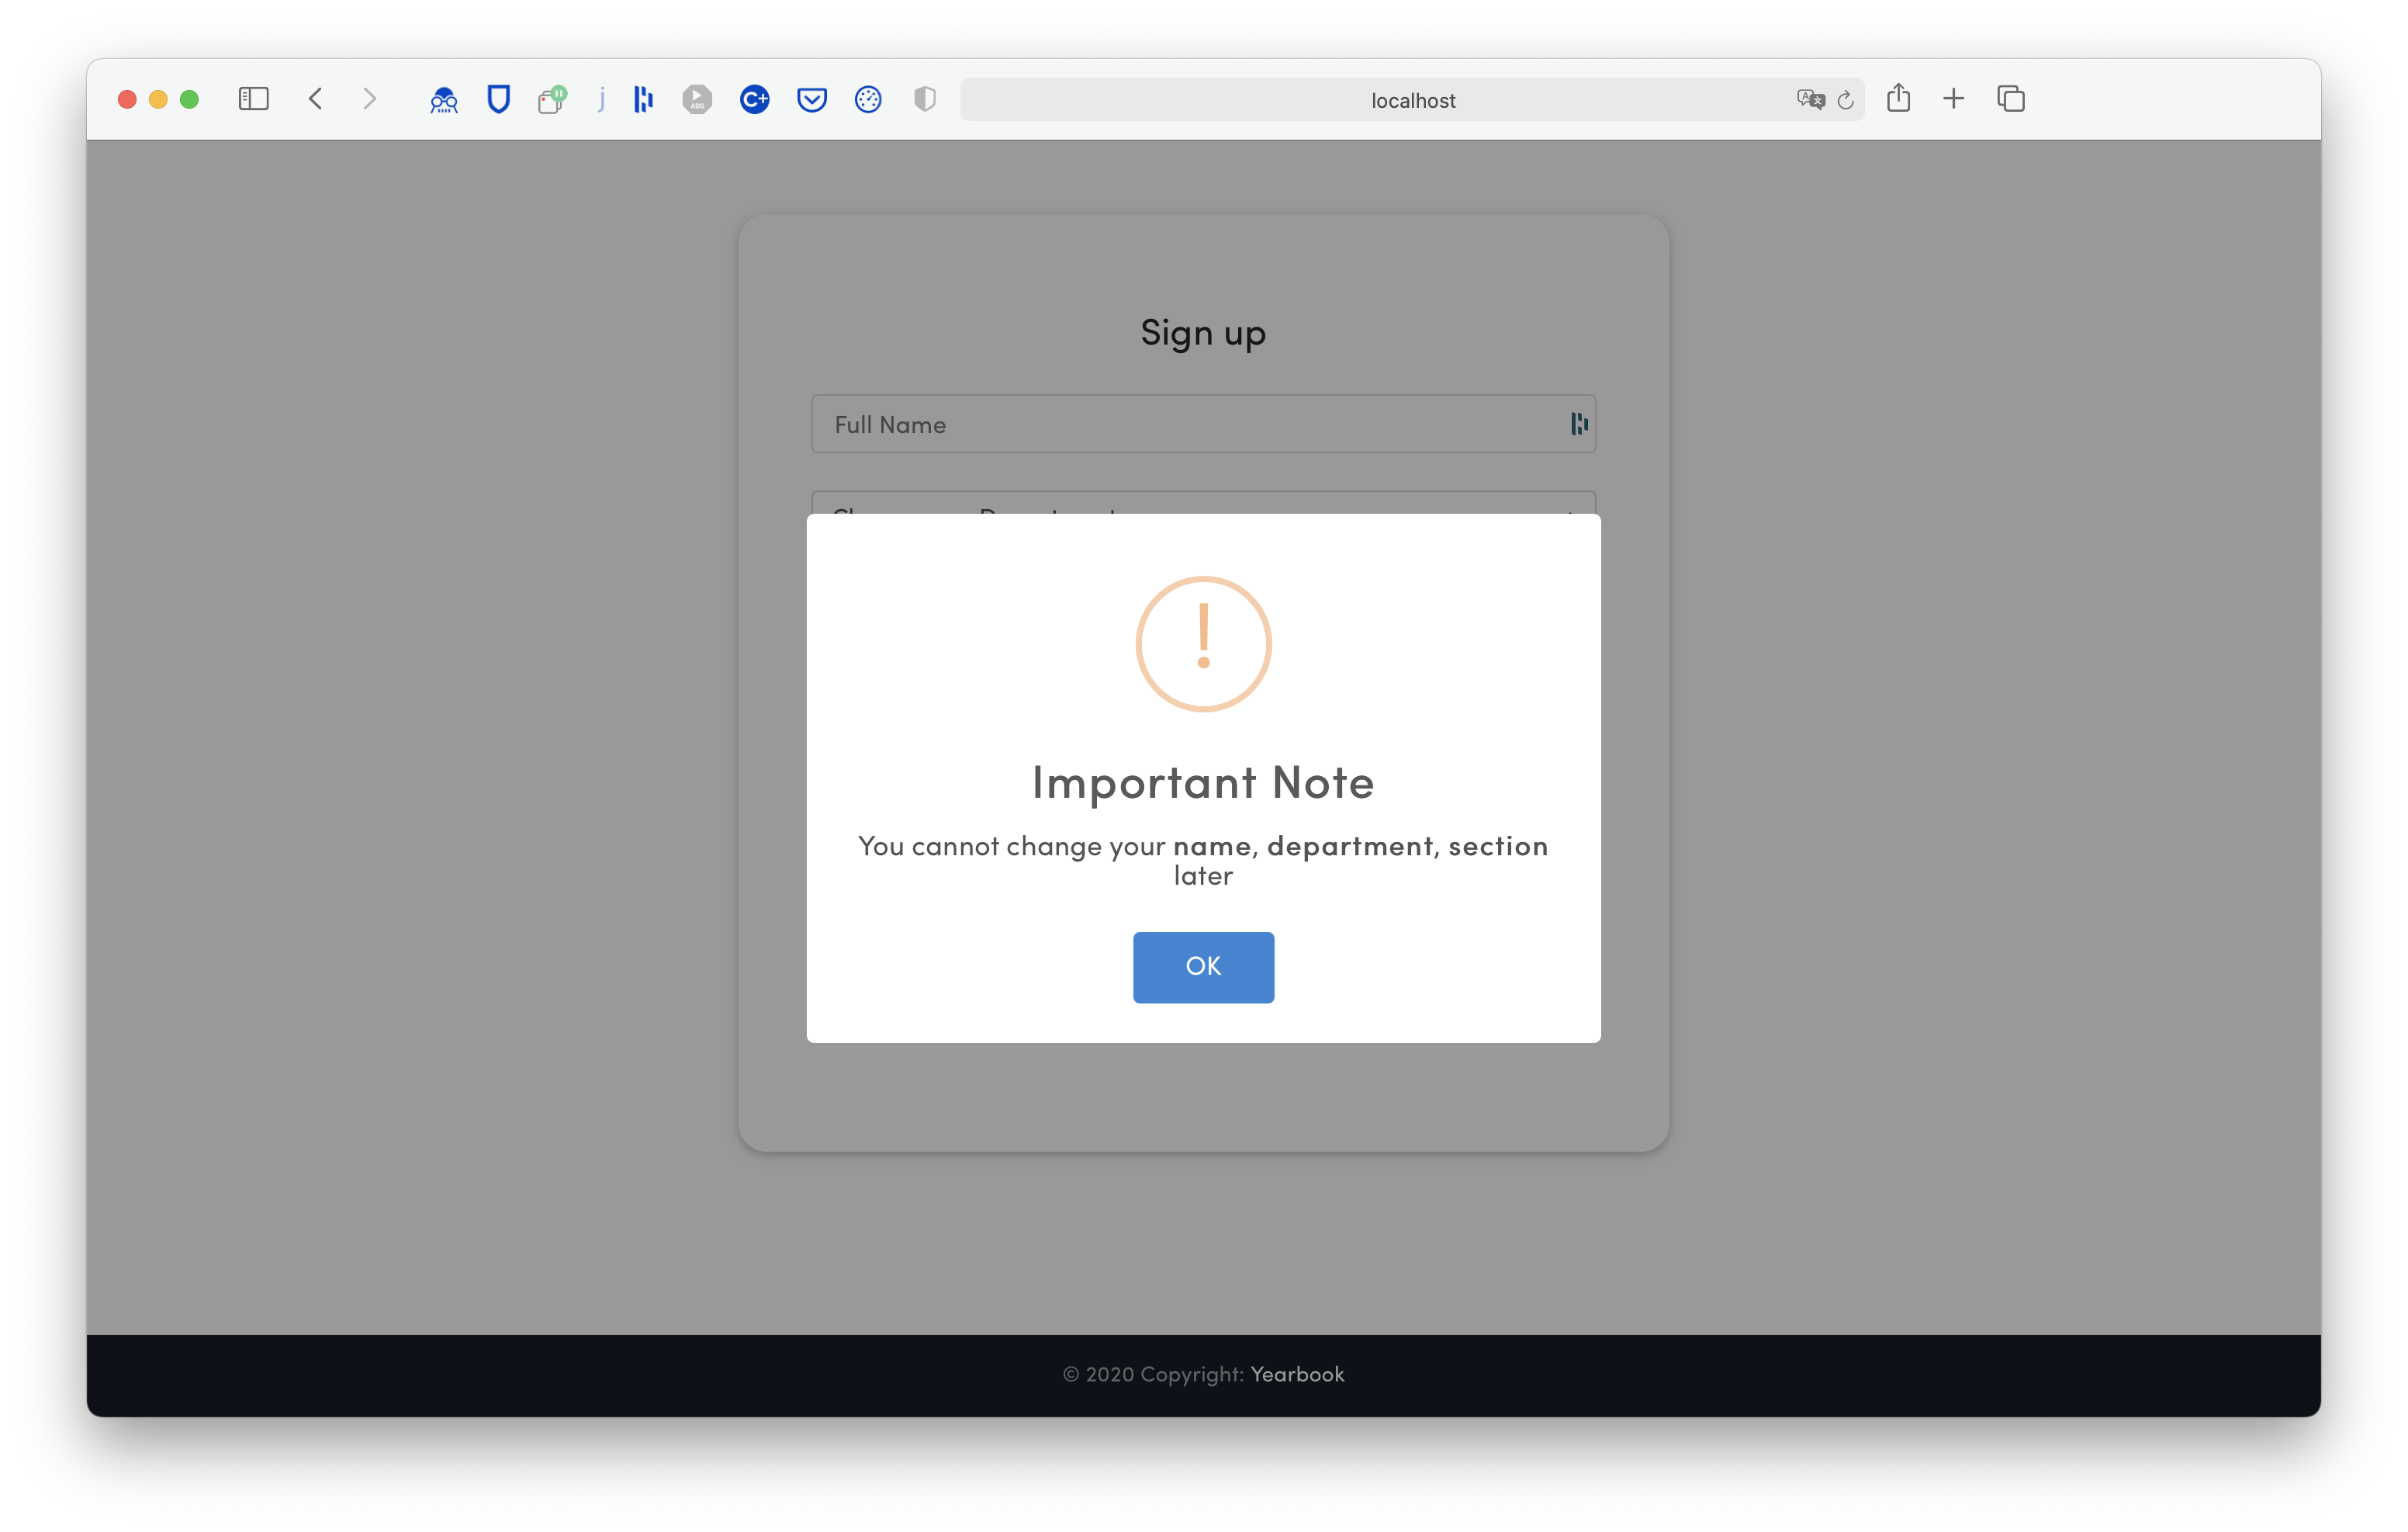The image size is (2408, 1532).
Task: Open the Dashlane extension in toolbar
Action: click(643, 99)
